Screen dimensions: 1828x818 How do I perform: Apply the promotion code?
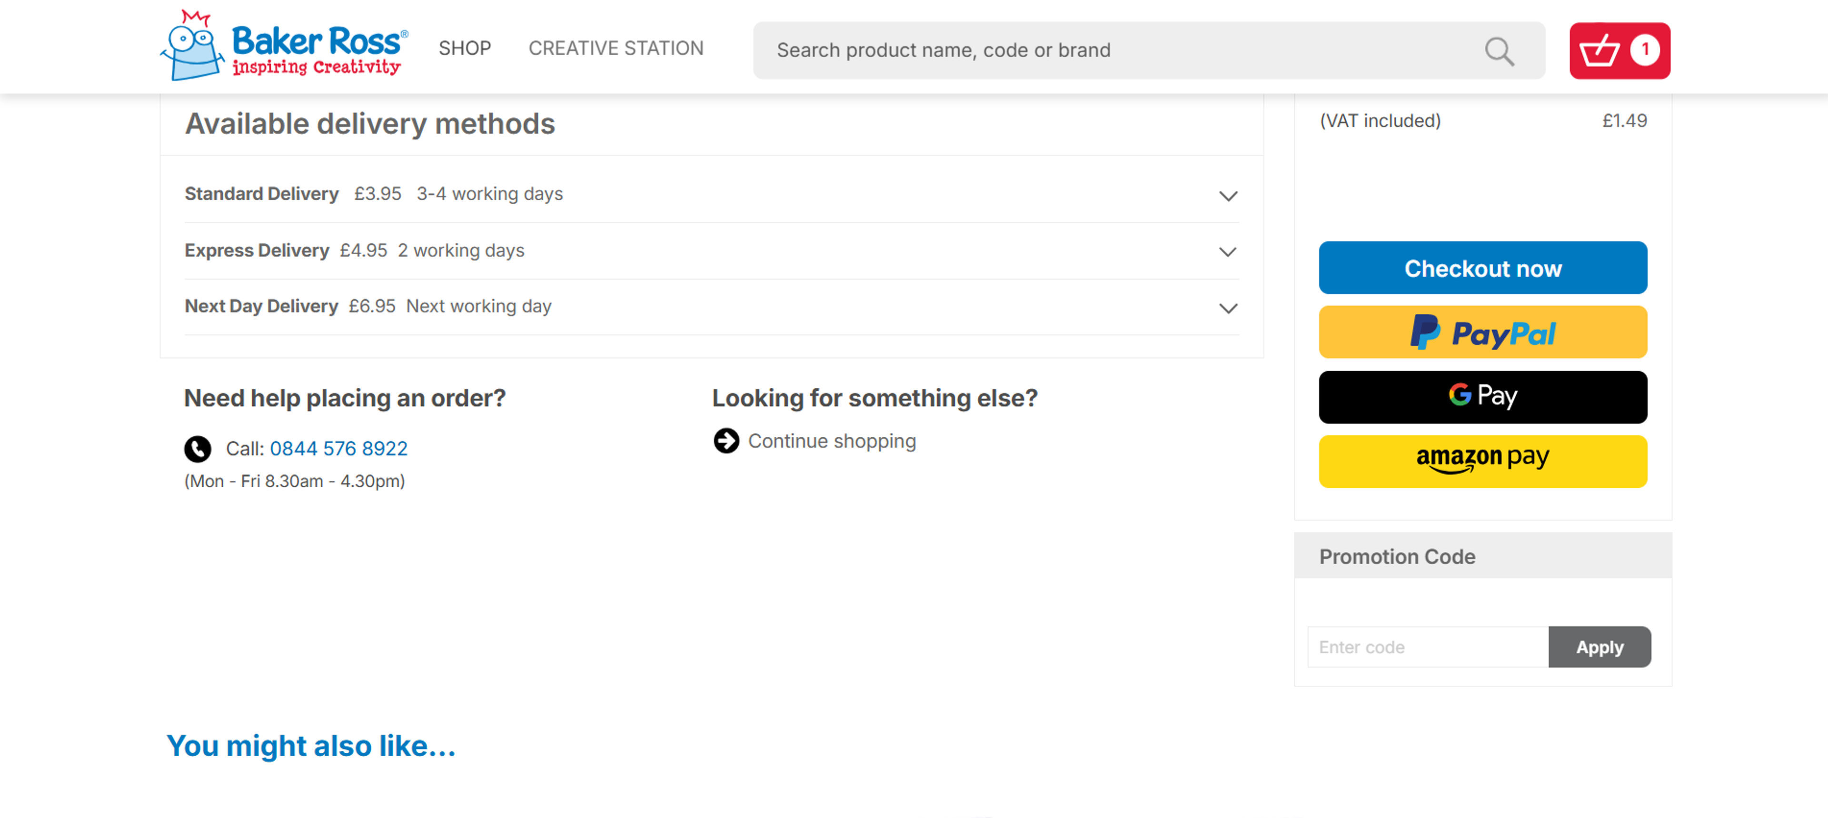point(1599,646)
